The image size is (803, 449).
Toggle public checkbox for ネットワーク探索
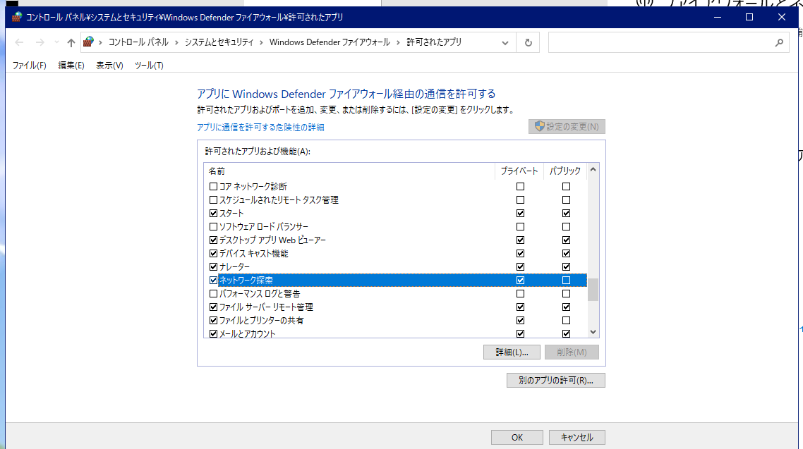[x=566, y=281]
